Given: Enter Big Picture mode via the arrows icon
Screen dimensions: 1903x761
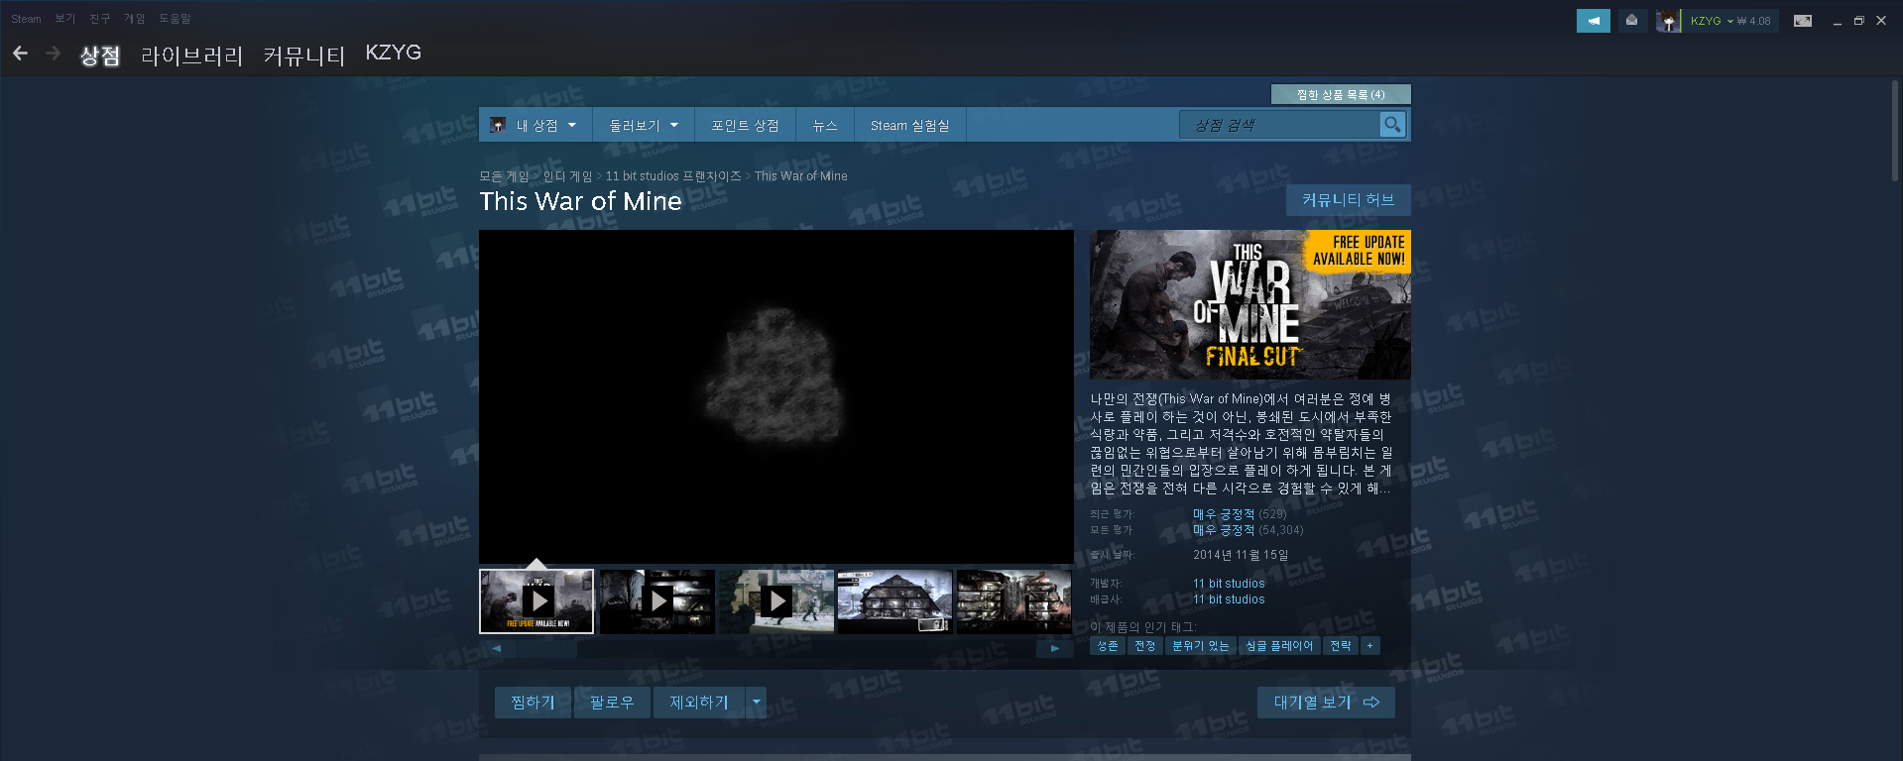Looking at the screenshot, I should (x=1803, y=21).
